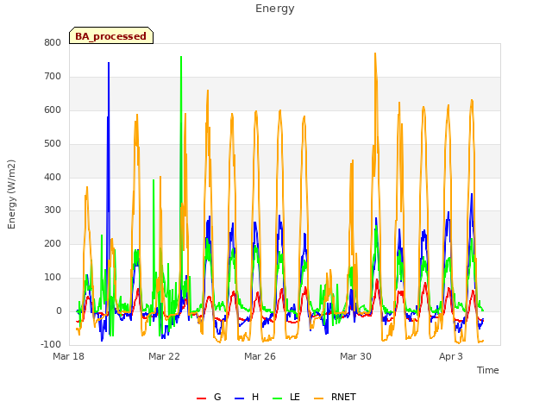Toggle the RNET series legend entry

click(x=335, y=397)
